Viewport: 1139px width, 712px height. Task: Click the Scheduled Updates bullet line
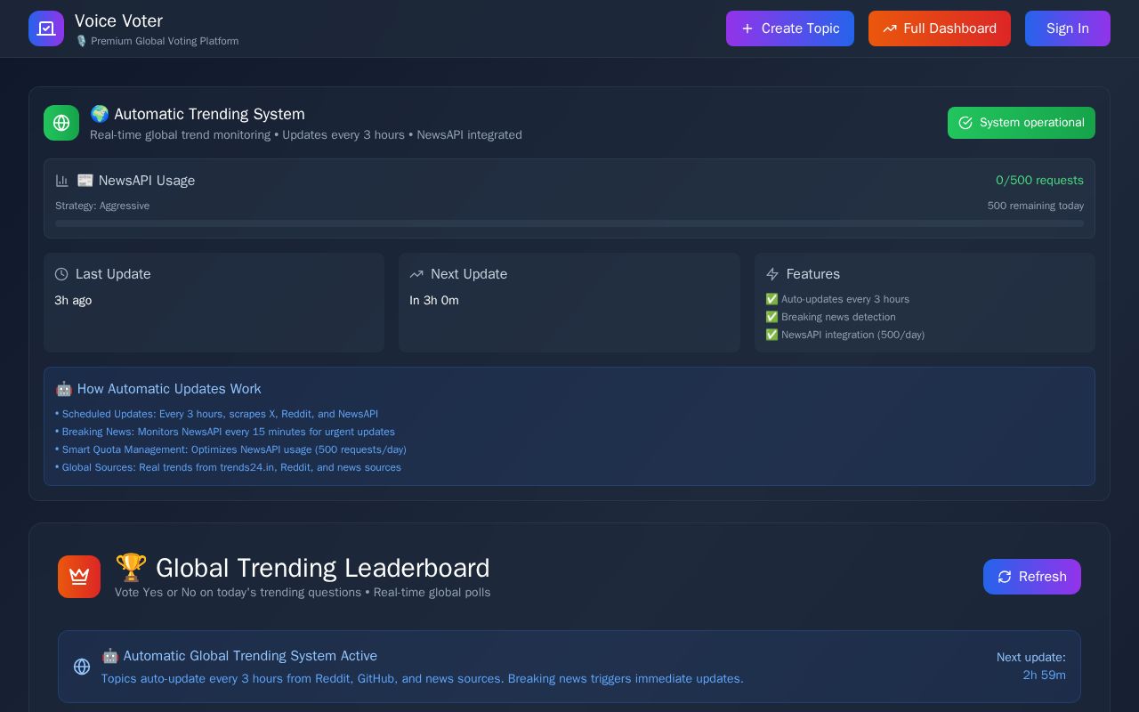(217, 414)
